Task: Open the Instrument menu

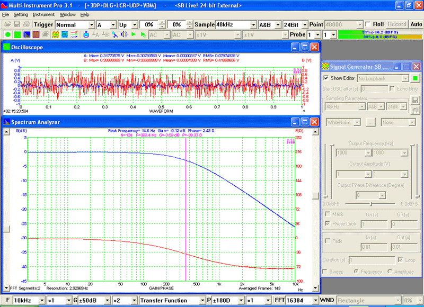Action: coord(43,15)
